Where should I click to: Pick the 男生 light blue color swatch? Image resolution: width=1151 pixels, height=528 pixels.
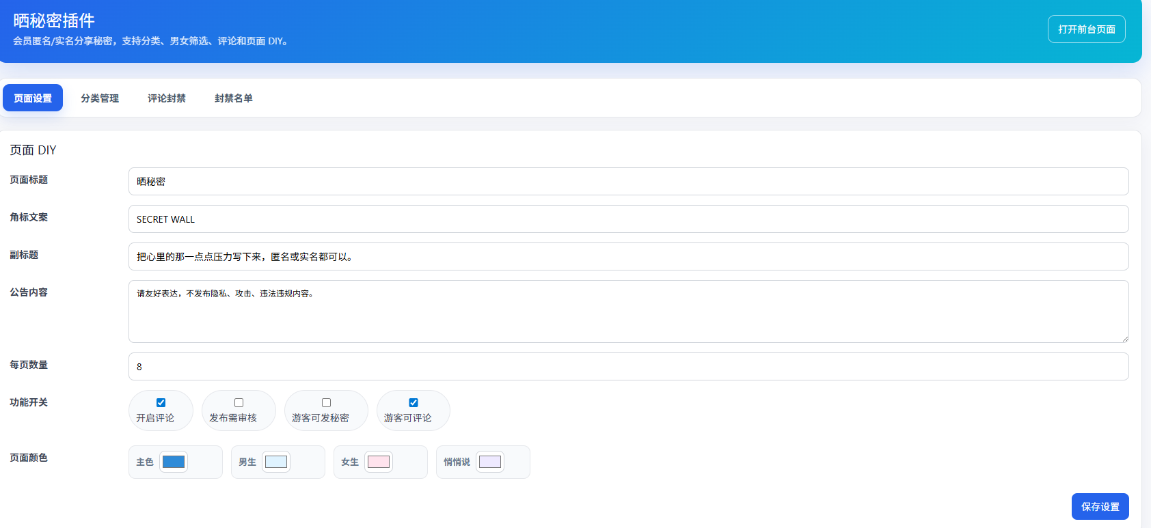tap(276, 462)
